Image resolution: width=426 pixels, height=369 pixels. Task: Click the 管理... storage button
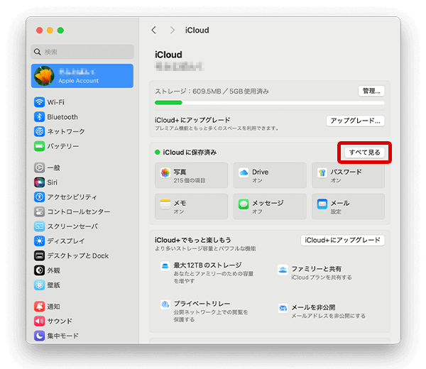(371, 91)
